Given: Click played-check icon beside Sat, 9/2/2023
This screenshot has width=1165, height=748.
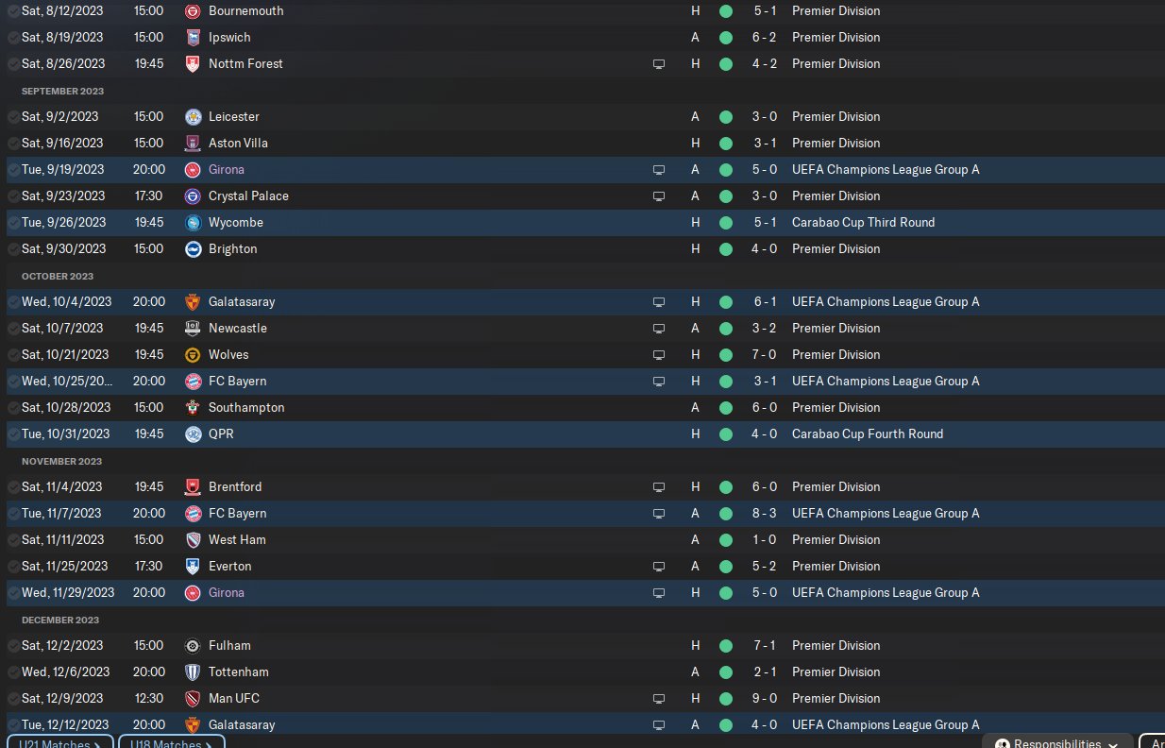Looking at the screenshot, I should [13, 117].
